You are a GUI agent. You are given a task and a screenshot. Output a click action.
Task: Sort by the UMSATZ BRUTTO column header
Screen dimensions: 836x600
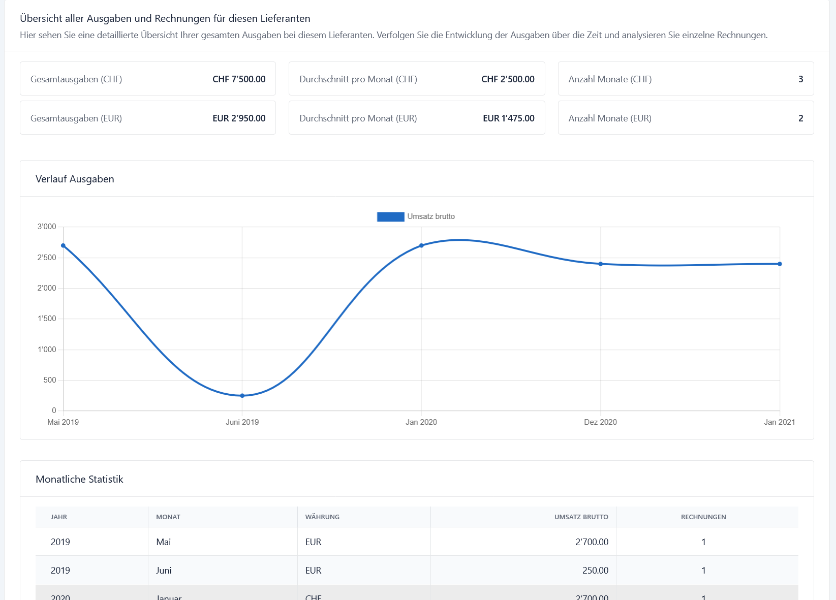pyautogui.click(x=581, y=517)
